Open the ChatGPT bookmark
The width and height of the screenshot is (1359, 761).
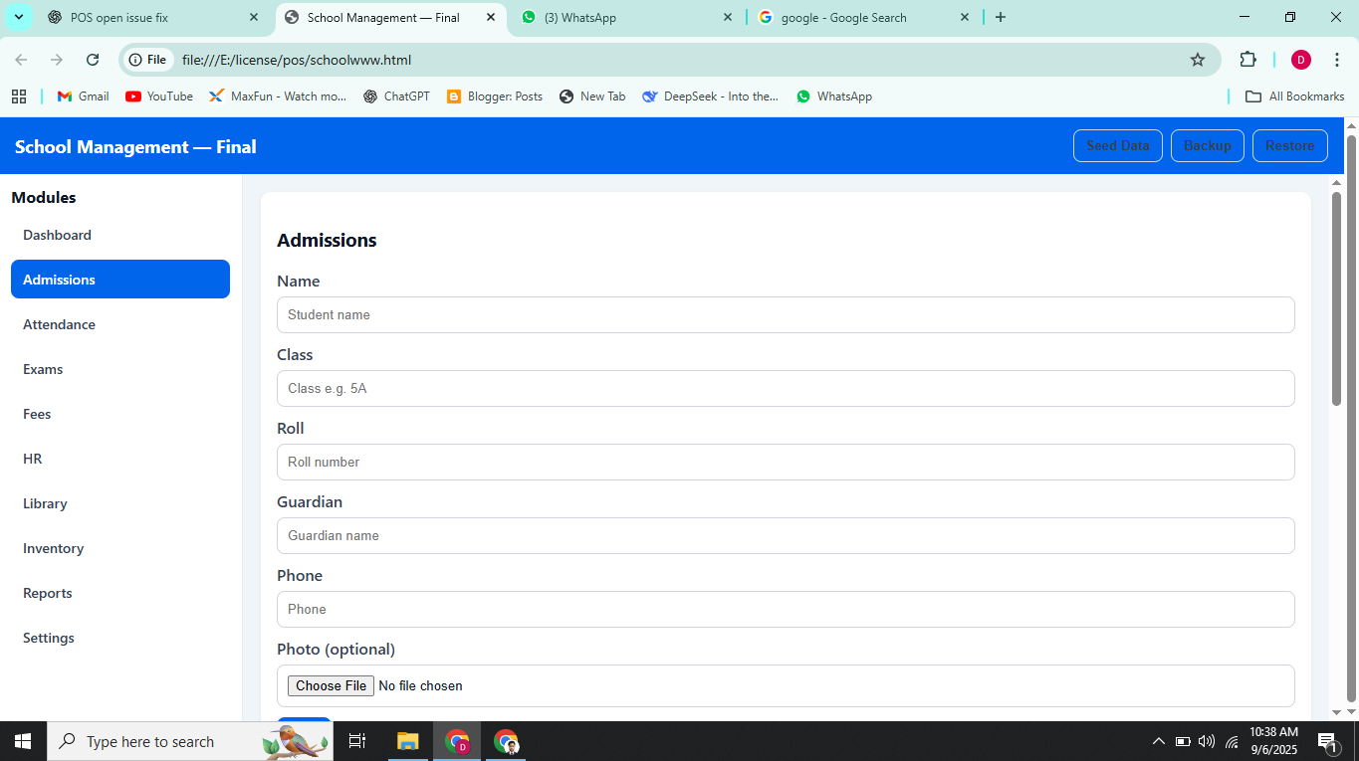(x=396, y=96)
